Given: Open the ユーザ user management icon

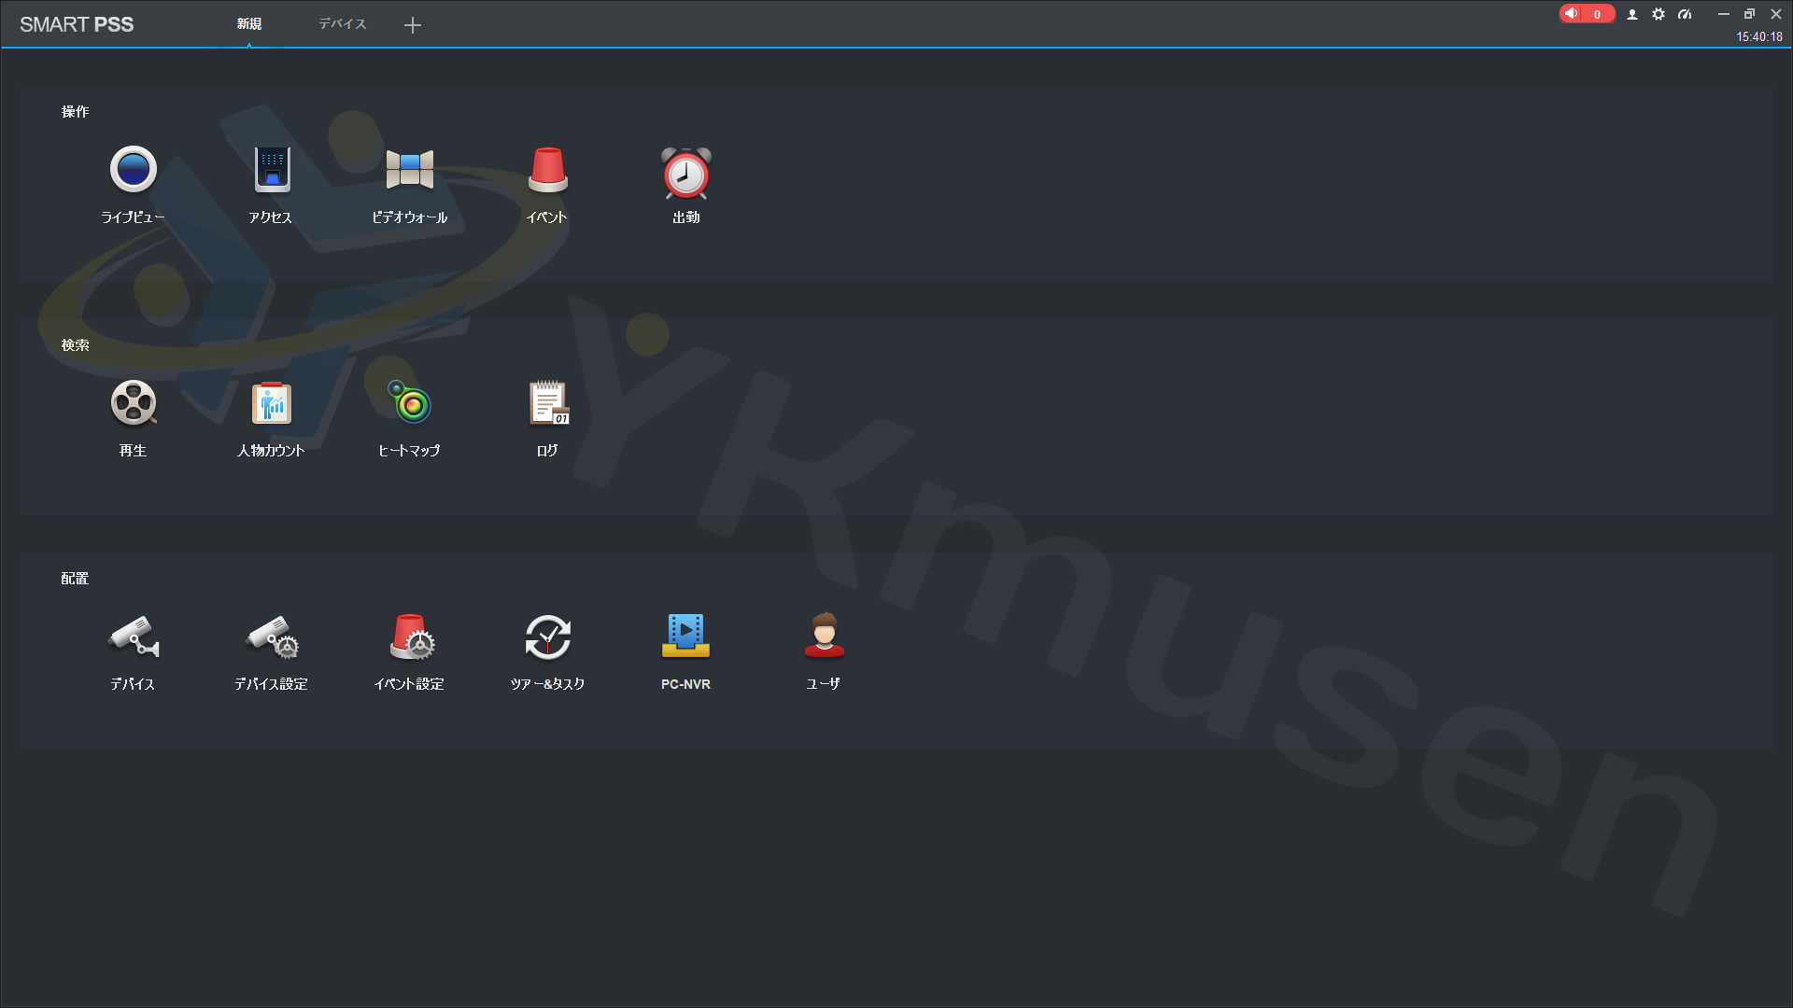Looking at the screenshot, I should pos(824,637).
